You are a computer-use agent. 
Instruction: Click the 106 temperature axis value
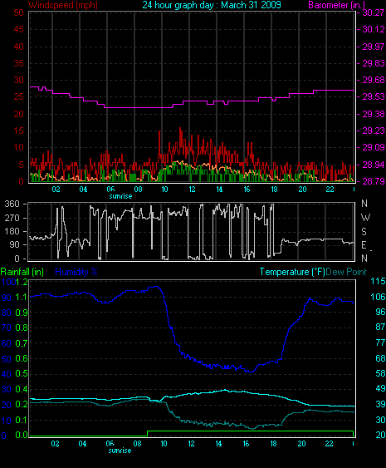click(x=378, y=297)
